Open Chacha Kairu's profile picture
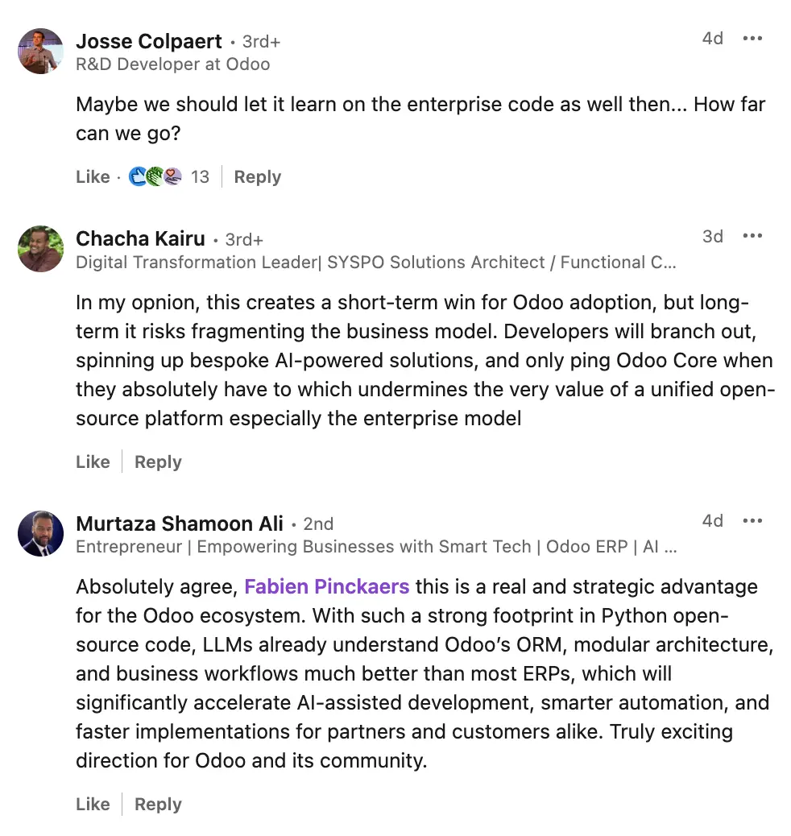The height and width of the screenshot is (836, 791). pyautogui.click(x=40, y=249)
